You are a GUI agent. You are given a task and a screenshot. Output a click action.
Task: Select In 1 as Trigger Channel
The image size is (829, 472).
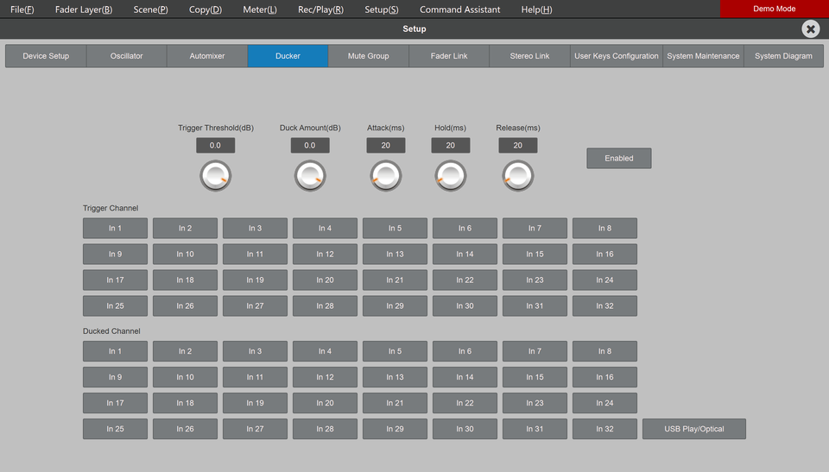click(115, 229)
